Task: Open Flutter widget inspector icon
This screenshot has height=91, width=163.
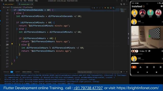Action: pyautogui.click(x=114, y=8)
